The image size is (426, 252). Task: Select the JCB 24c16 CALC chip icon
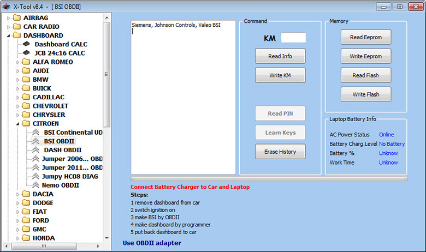(x=27, y=53)
